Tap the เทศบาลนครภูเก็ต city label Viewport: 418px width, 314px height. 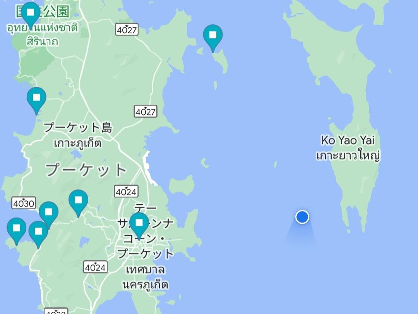tap(145, 277)
